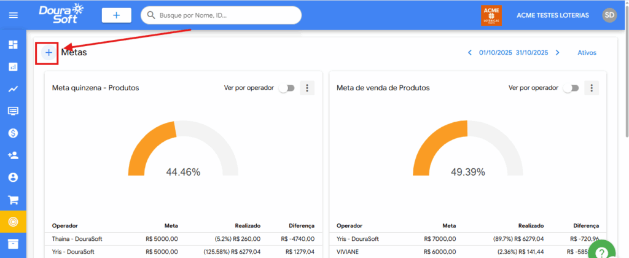Click the dollar sign finance sidebar icon
629x258 pixels.
coord(13,133)
